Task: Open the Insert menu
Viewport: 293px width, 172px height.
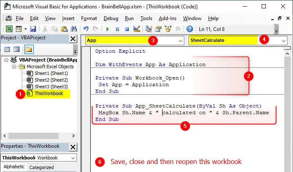Action: (68, 18)
